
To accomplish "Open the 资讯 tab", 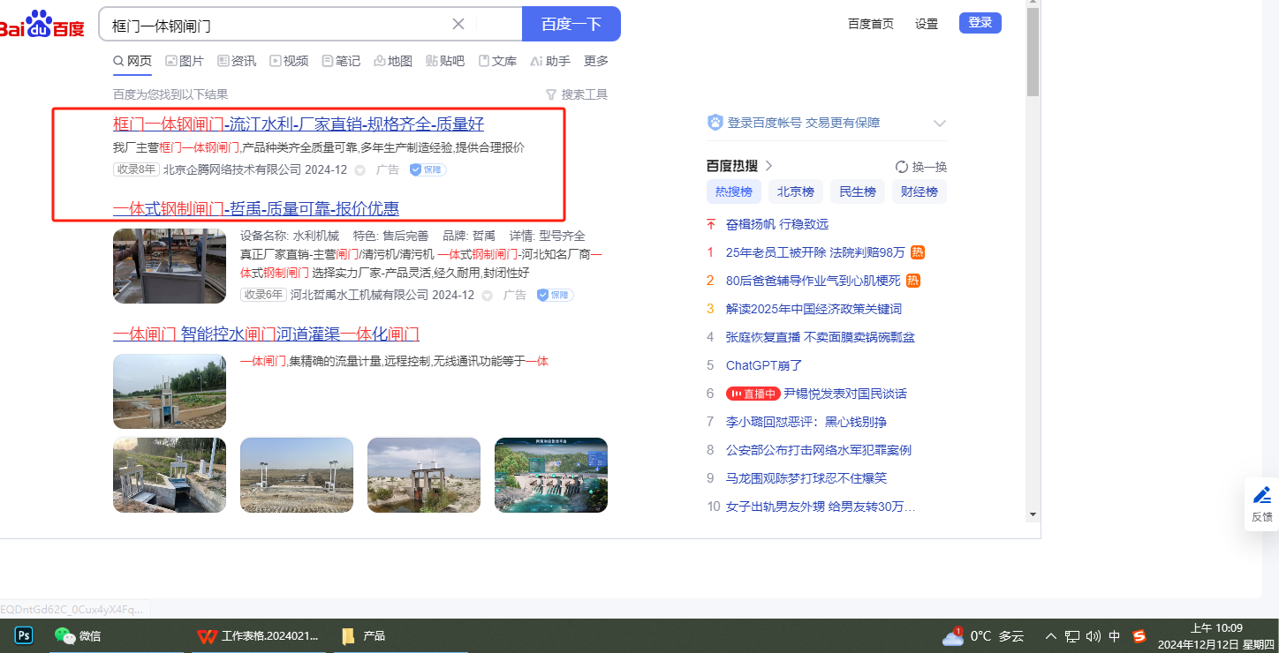I will (237, 61).
